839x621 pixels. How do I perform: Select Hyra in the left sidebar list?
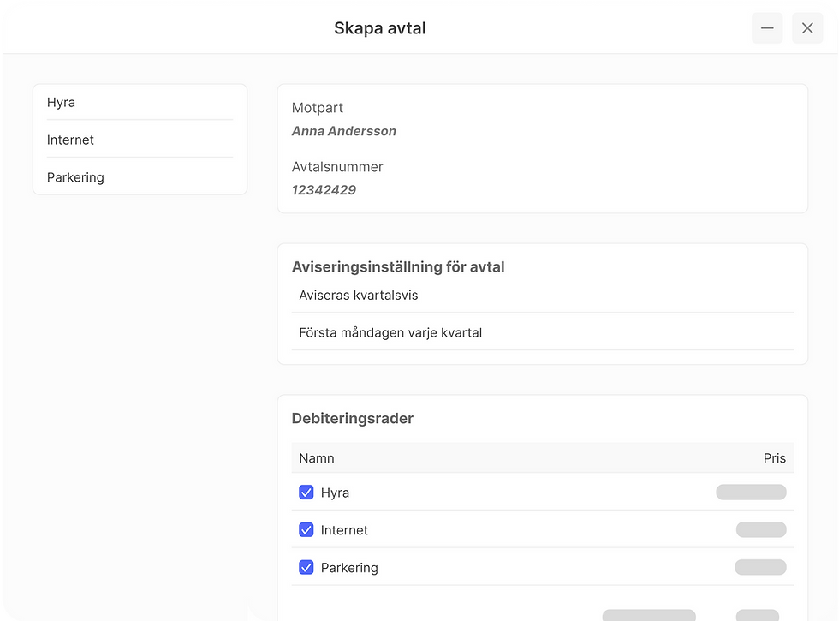point(62,103)
